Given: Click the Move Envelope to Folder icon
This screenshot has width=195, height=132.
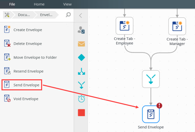Looking at the screenshot, I should pyautogui.click(x=7, y=57).
